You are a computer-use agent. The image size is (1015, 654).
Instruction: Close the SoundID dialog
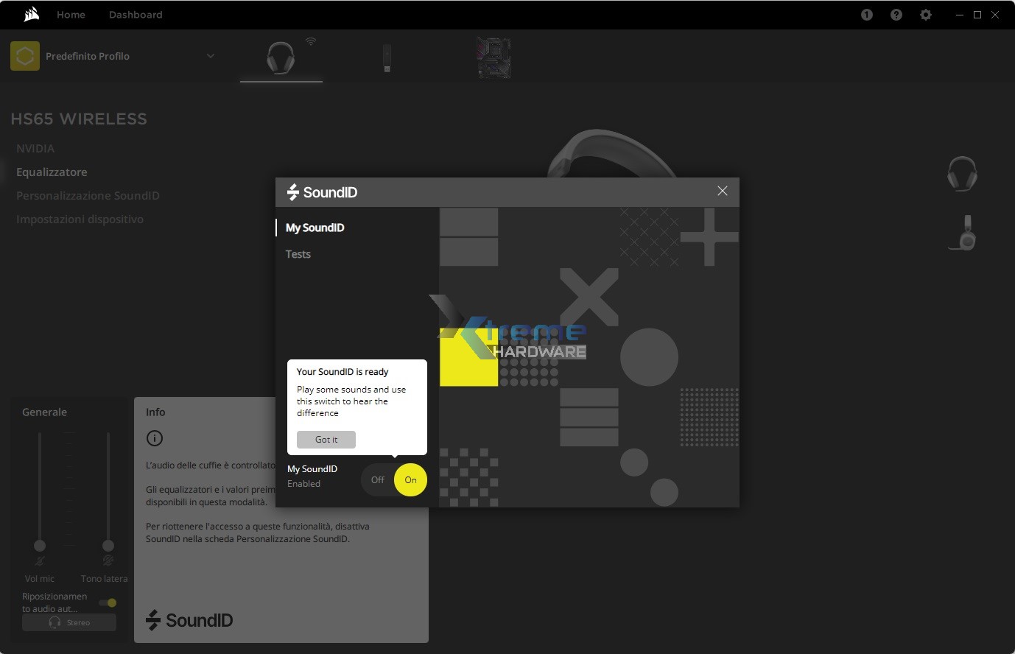click(723, 191)
